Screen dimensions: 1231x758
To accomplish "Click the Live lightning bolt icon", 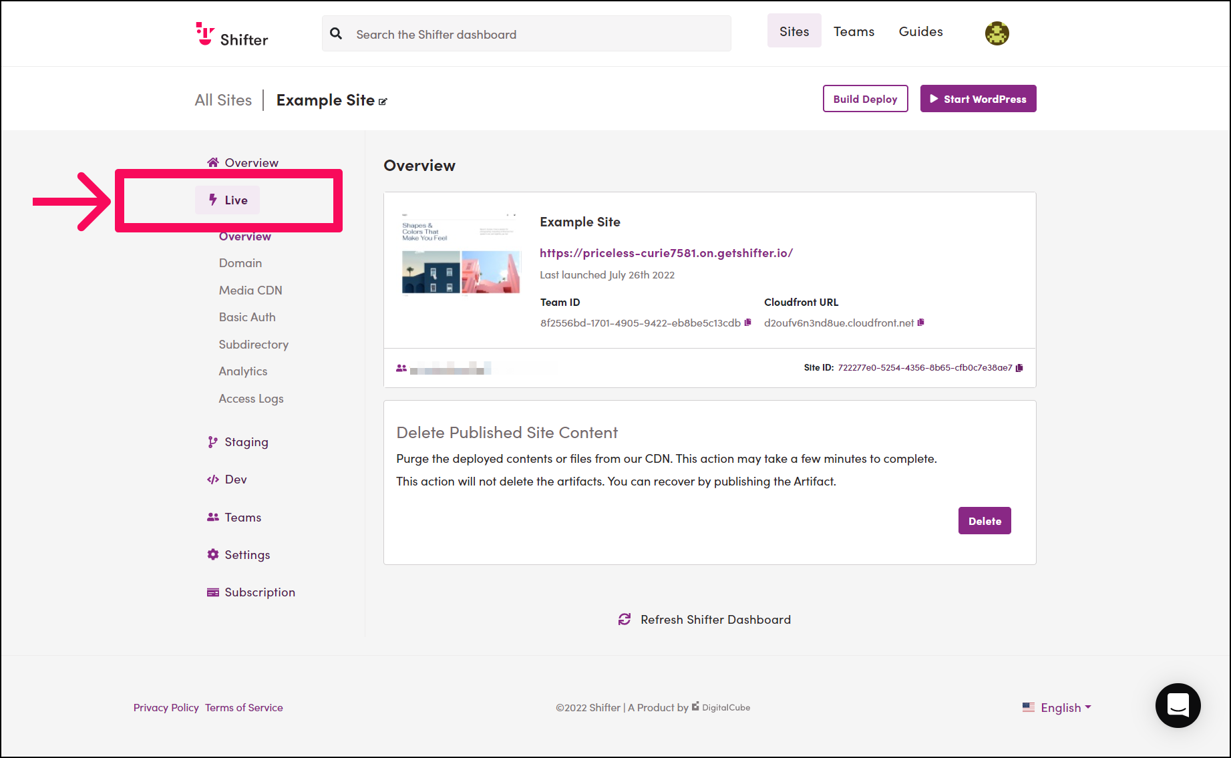I will click(213, 200).
